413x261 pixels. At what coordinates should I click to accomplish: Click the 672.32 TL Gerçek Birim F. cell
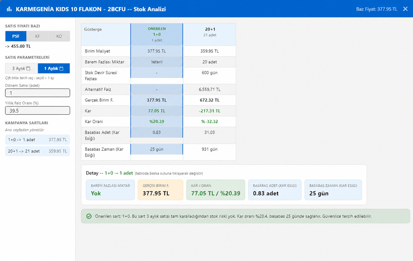pos(210,100)
